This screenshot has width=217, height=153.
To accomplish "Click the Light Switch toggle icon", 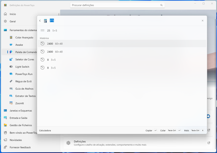I will click(11, 67).
